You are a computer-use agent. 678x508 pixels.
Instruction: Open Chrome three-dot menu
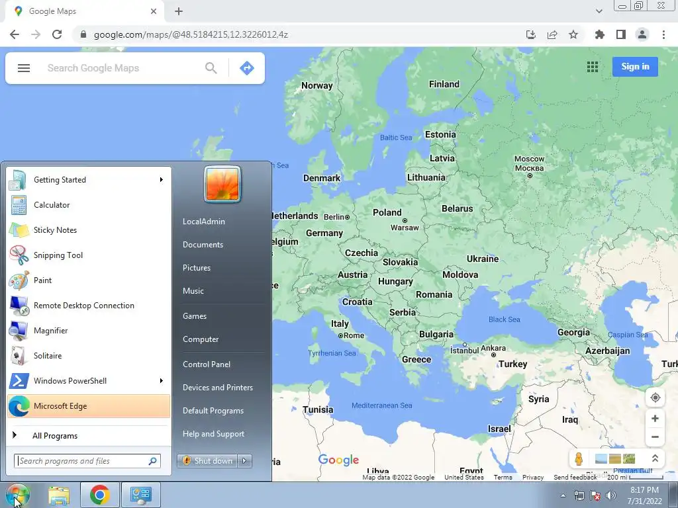pos(663,34)
